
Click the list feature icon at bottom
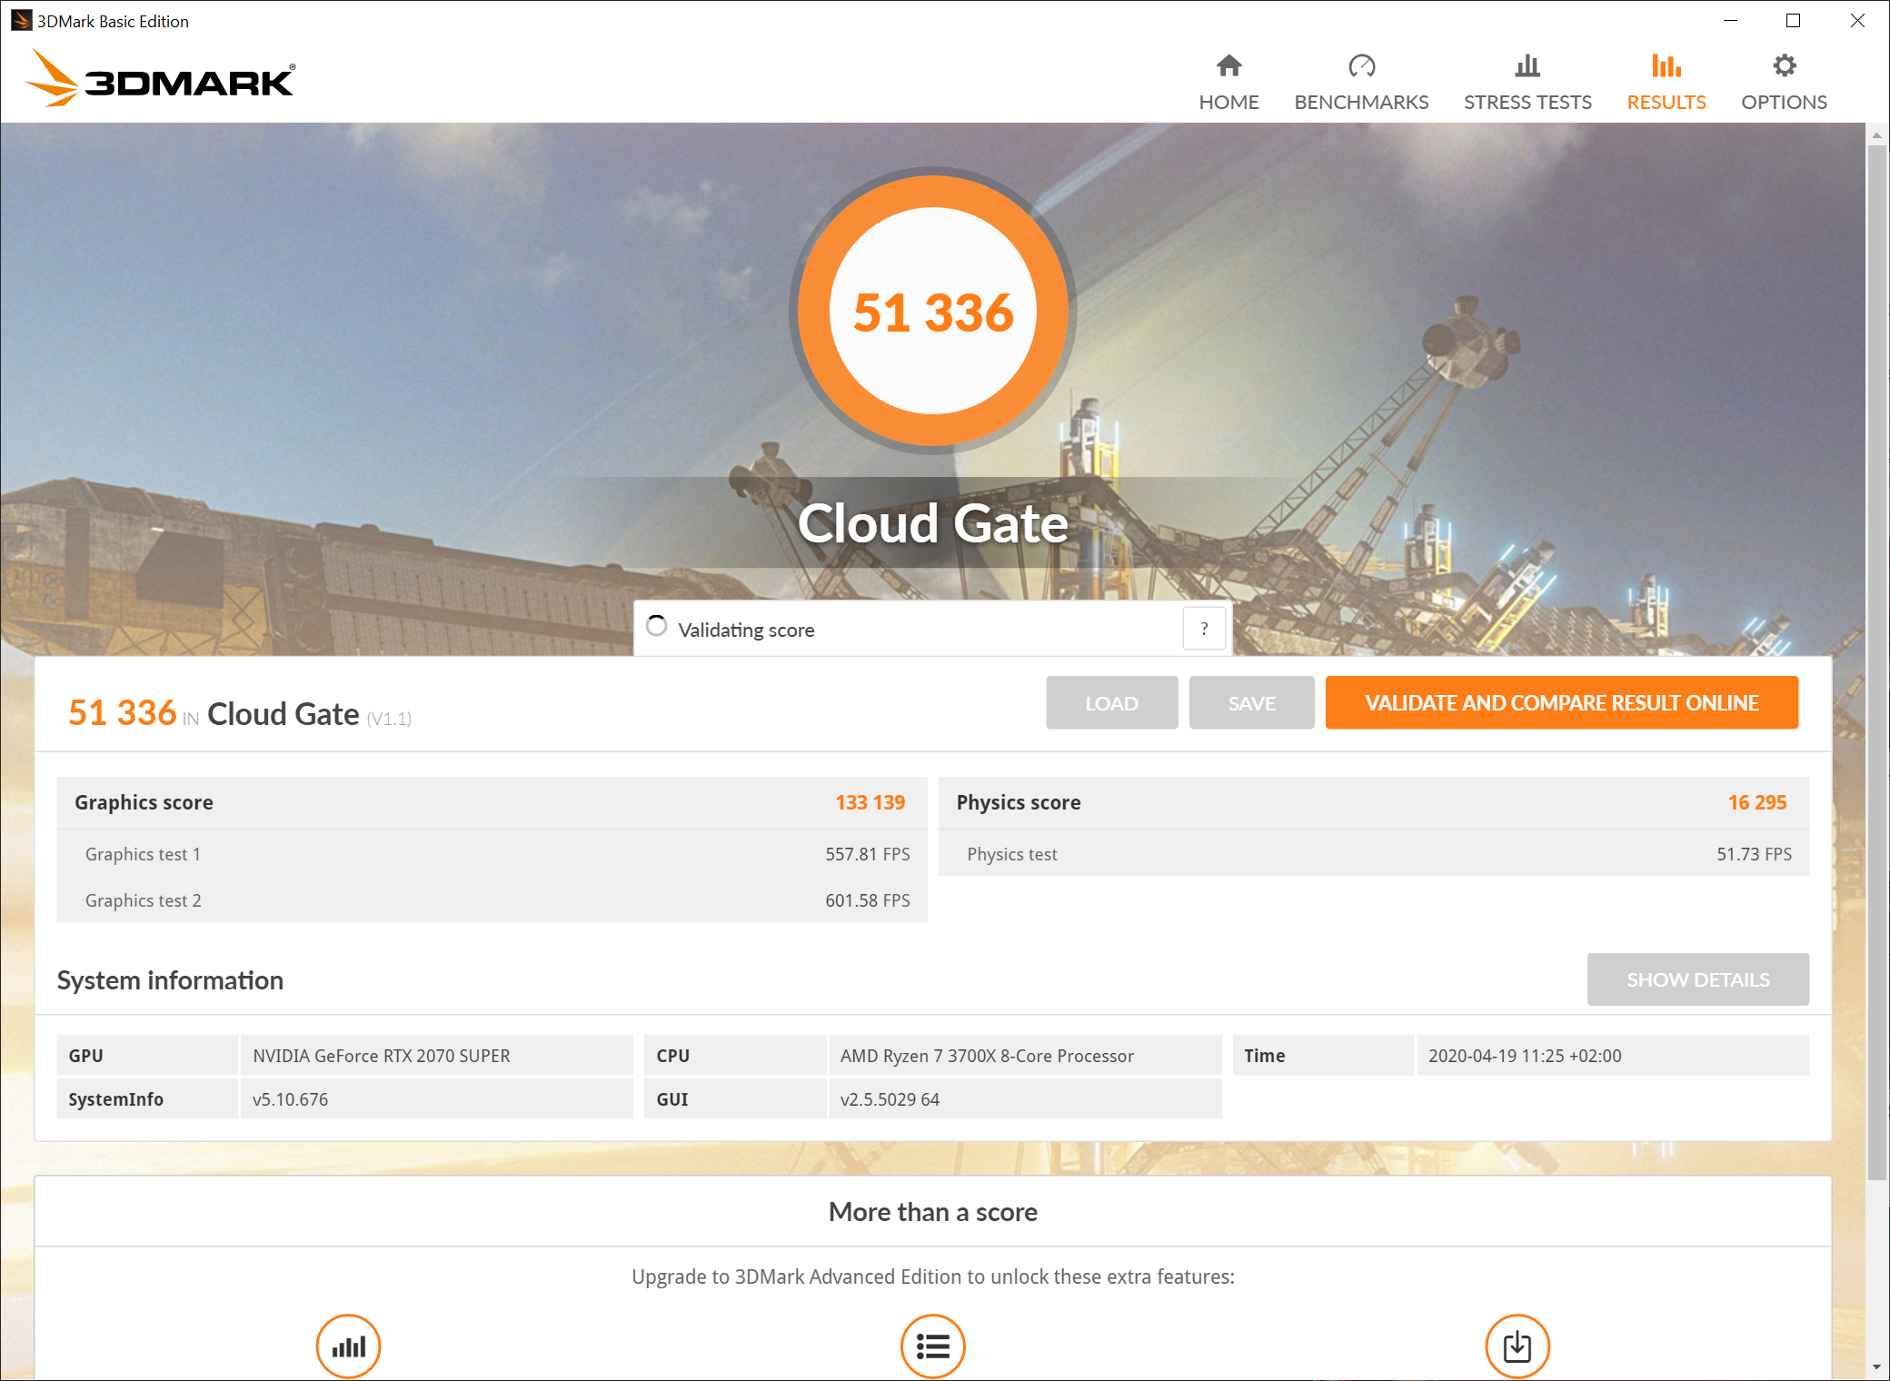click(x=932, y=1346)
